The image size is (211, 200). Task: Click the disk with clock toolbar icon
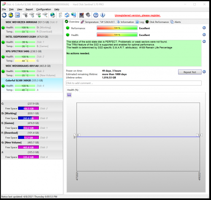(32, 15)
